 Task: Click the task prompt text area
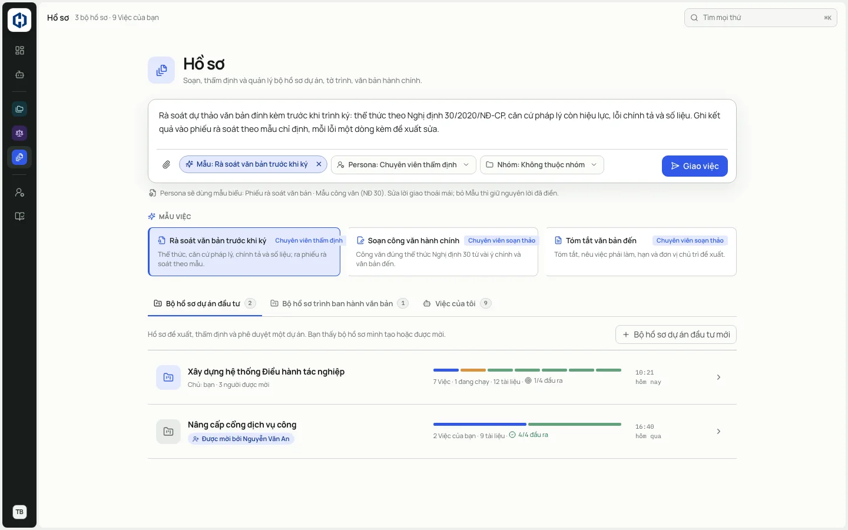click(x=442, y=122)
